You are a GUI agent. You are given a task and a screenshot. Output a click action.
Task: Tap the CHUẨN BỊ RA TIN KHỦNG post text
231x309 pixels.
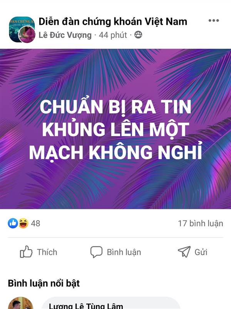pyautogui.click(x=115, y=129)
